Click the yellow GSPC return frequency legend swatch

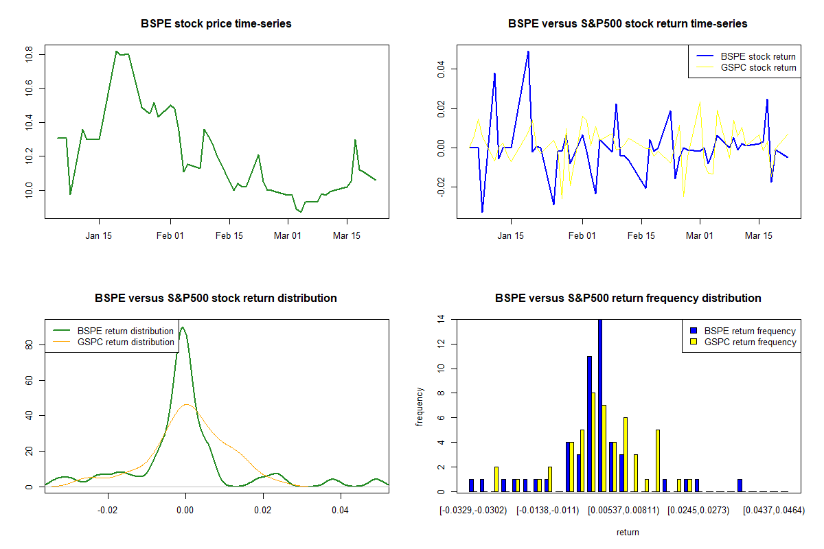(x=694, y=342)
